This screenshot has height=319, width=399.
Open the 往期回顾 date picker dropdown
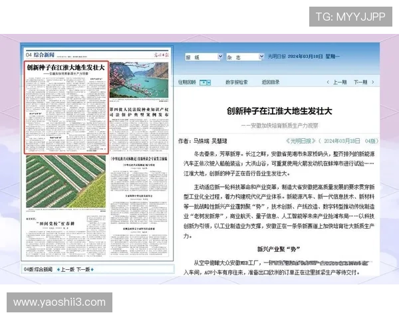point(205,82)
